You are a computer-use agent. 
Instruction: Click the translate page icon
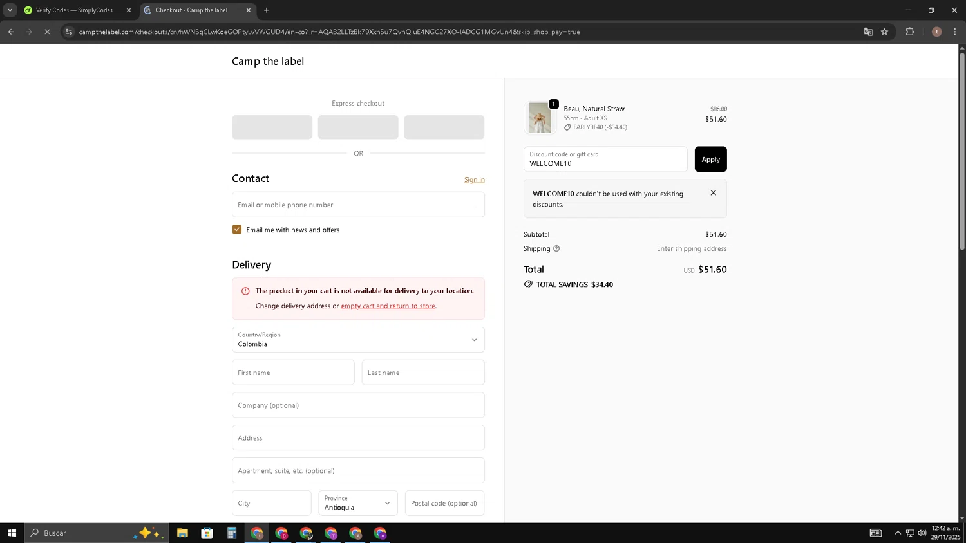(x=868, y=32)
